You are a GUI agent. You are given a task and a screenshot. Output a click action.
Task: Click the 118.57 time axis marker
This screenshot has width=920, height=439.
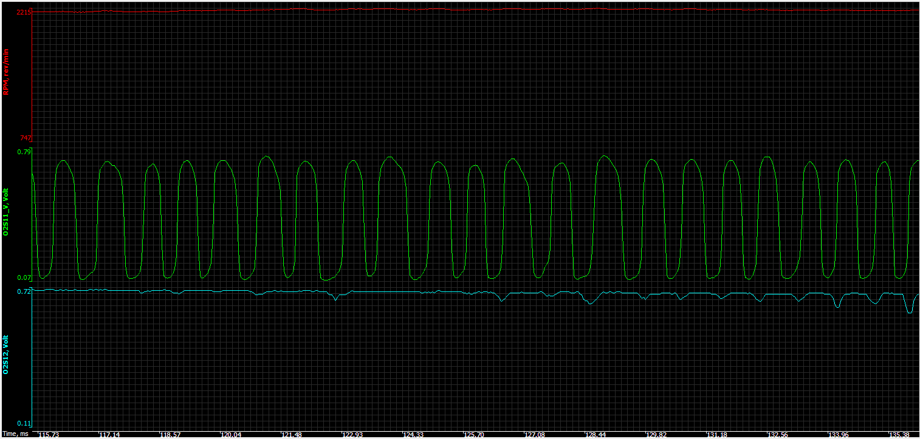170,435
